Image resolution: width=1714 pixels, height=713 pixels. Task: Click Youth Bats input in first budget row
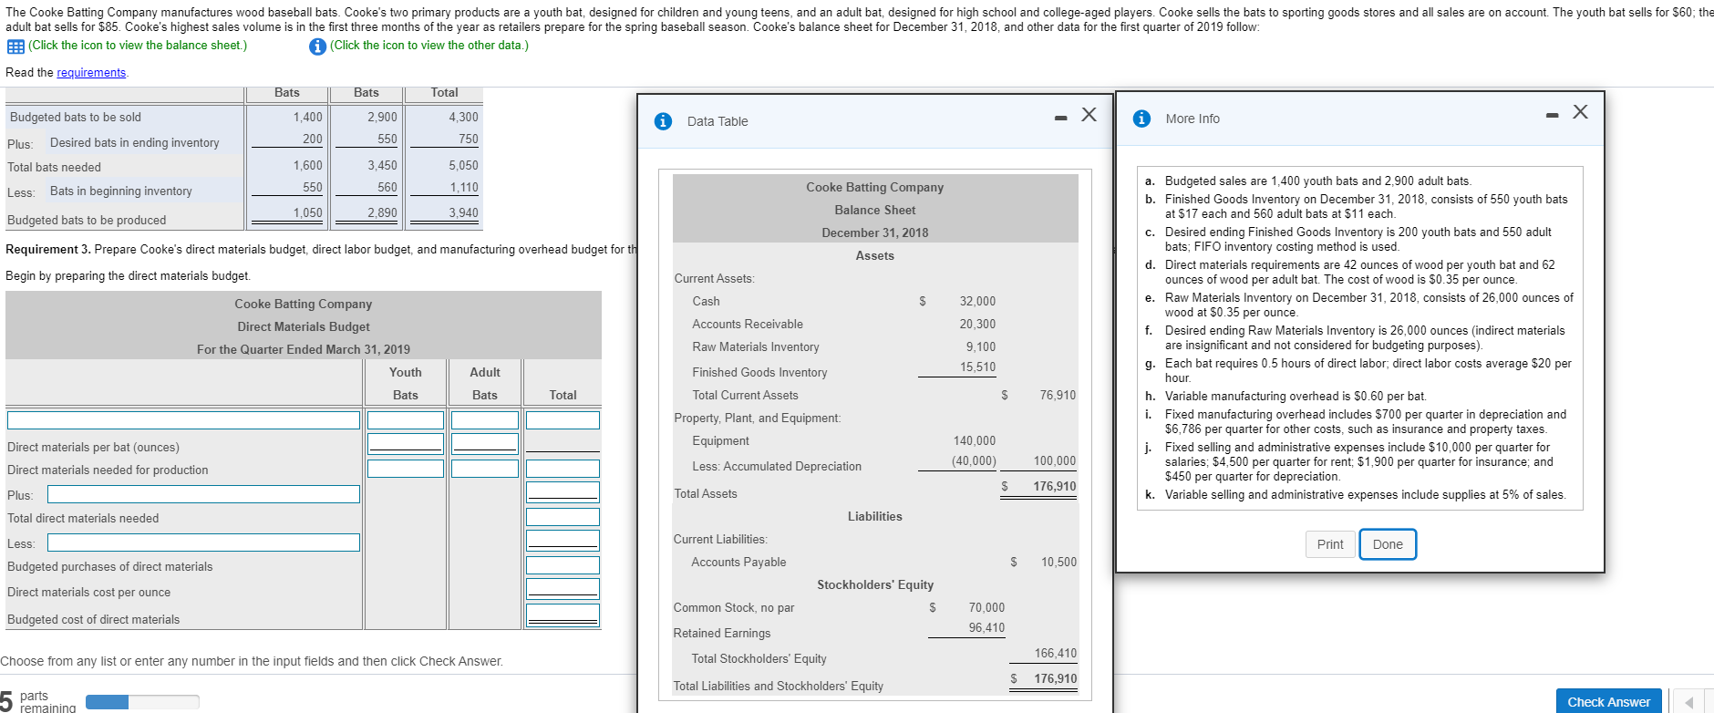coord(406,420)
